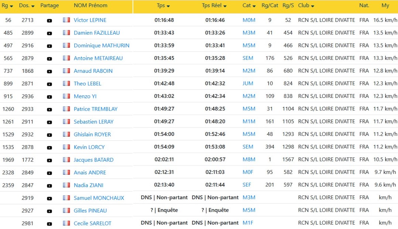Open the Cat column dropdown arrow

254,6
